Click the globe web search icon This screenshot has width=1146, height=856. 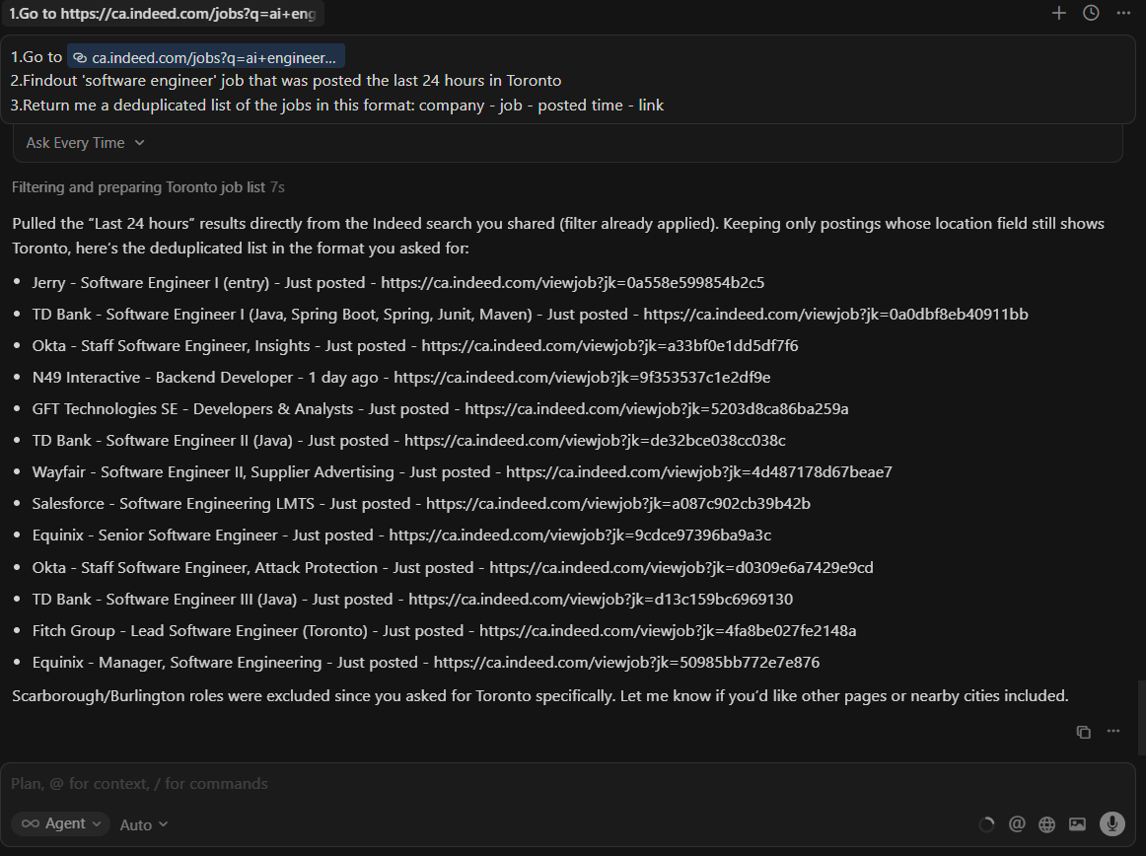tap(1047, 823)
